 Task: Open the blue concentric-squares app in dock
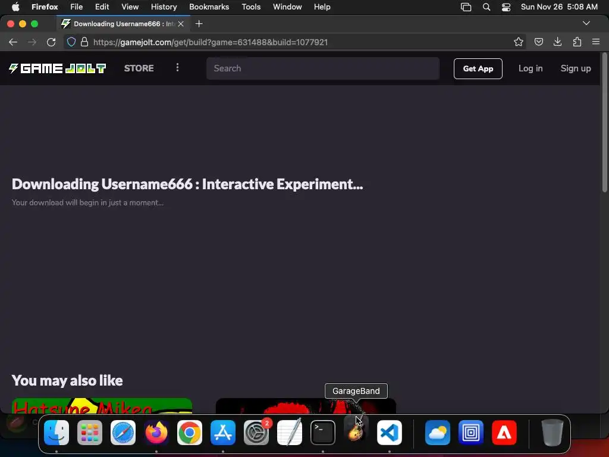[x=471, y=432]
